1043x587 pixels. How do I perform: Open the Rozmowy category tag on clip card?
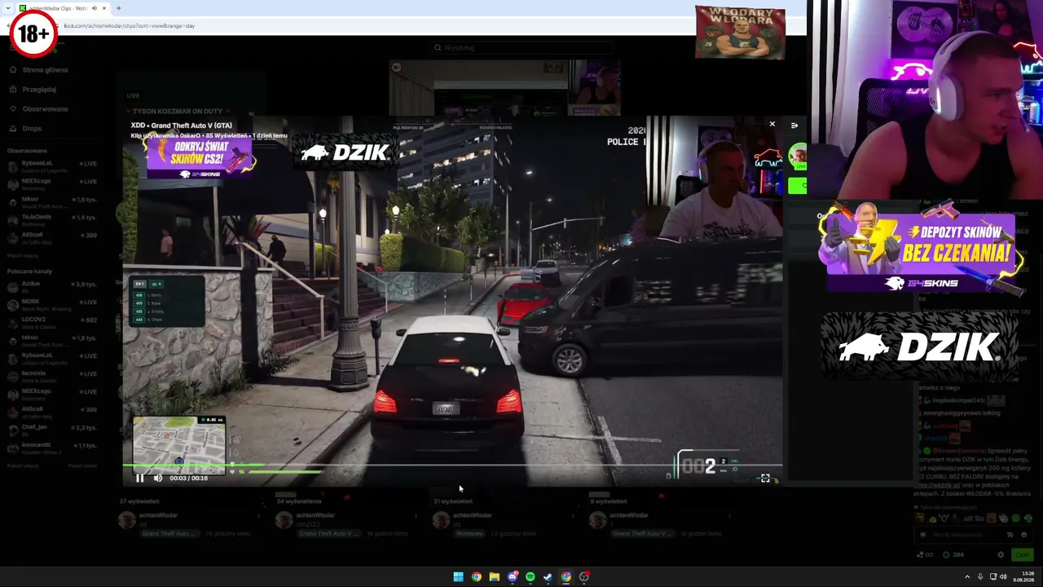pos(470,534)
